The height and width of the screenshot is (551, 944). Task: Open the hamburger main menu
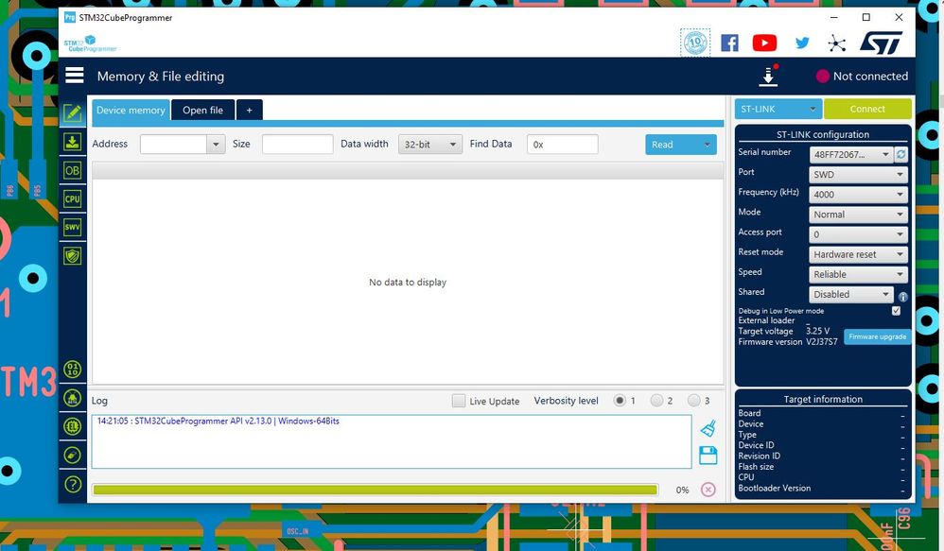tap(75, 76)
